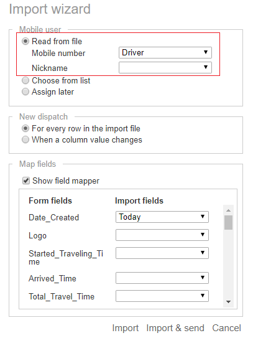Choose For every row in the import file

(25, 128)
